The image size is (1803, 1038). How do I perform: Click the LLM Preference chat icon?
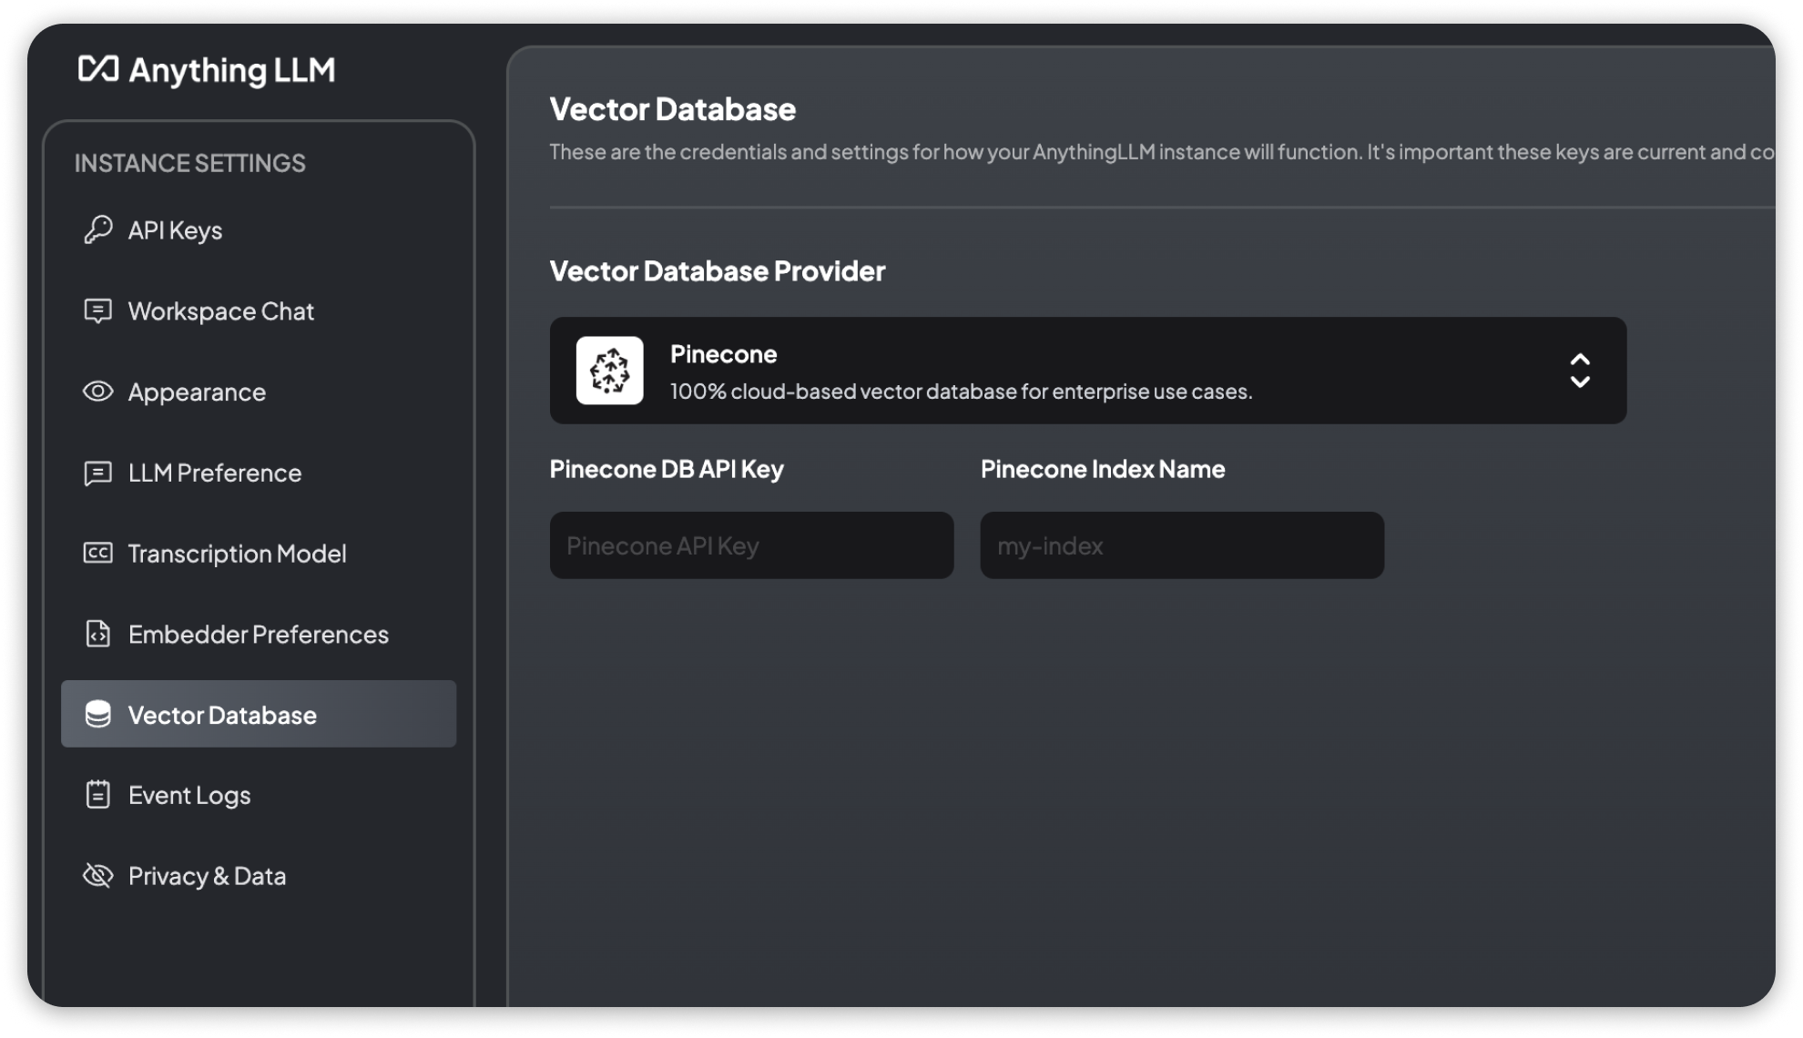click(x=97, y=473)
